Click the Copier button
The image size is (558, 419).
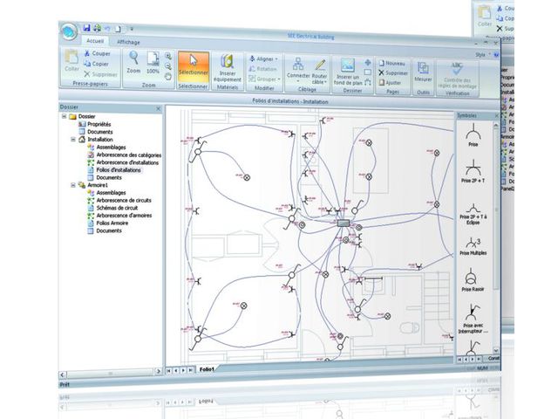pyautogui.click(x=99, y=64)
